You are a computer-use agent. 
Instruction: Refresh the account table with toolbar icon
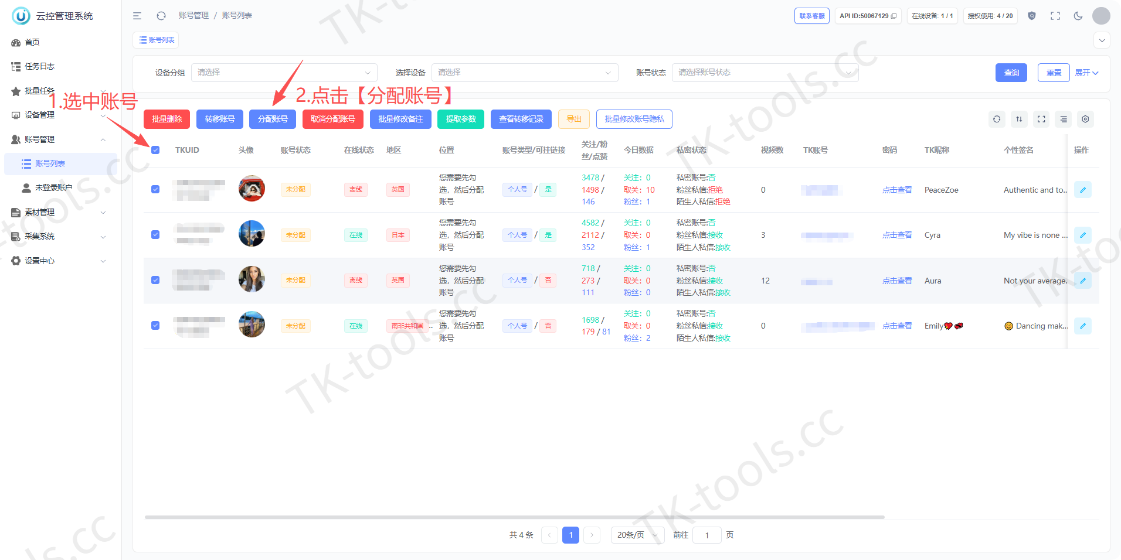click(997, 119)
